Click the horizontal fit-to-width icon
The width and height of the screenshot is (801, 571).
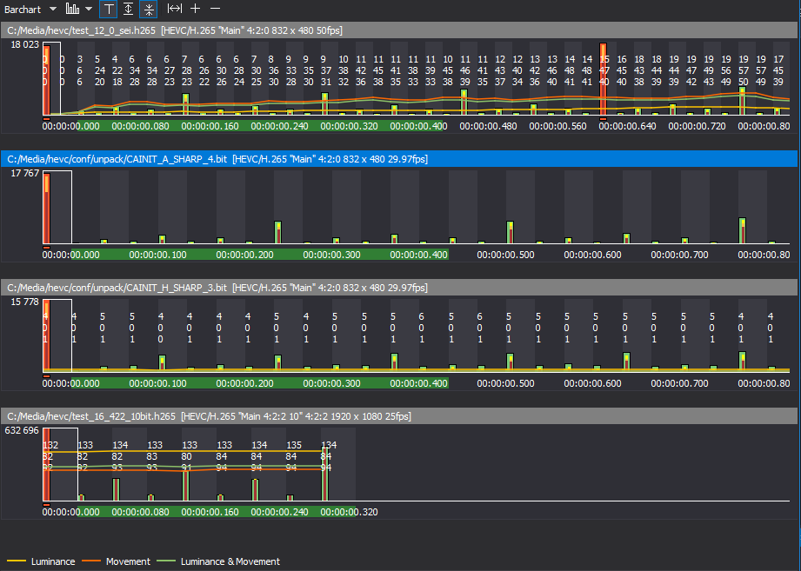point(174,10)
